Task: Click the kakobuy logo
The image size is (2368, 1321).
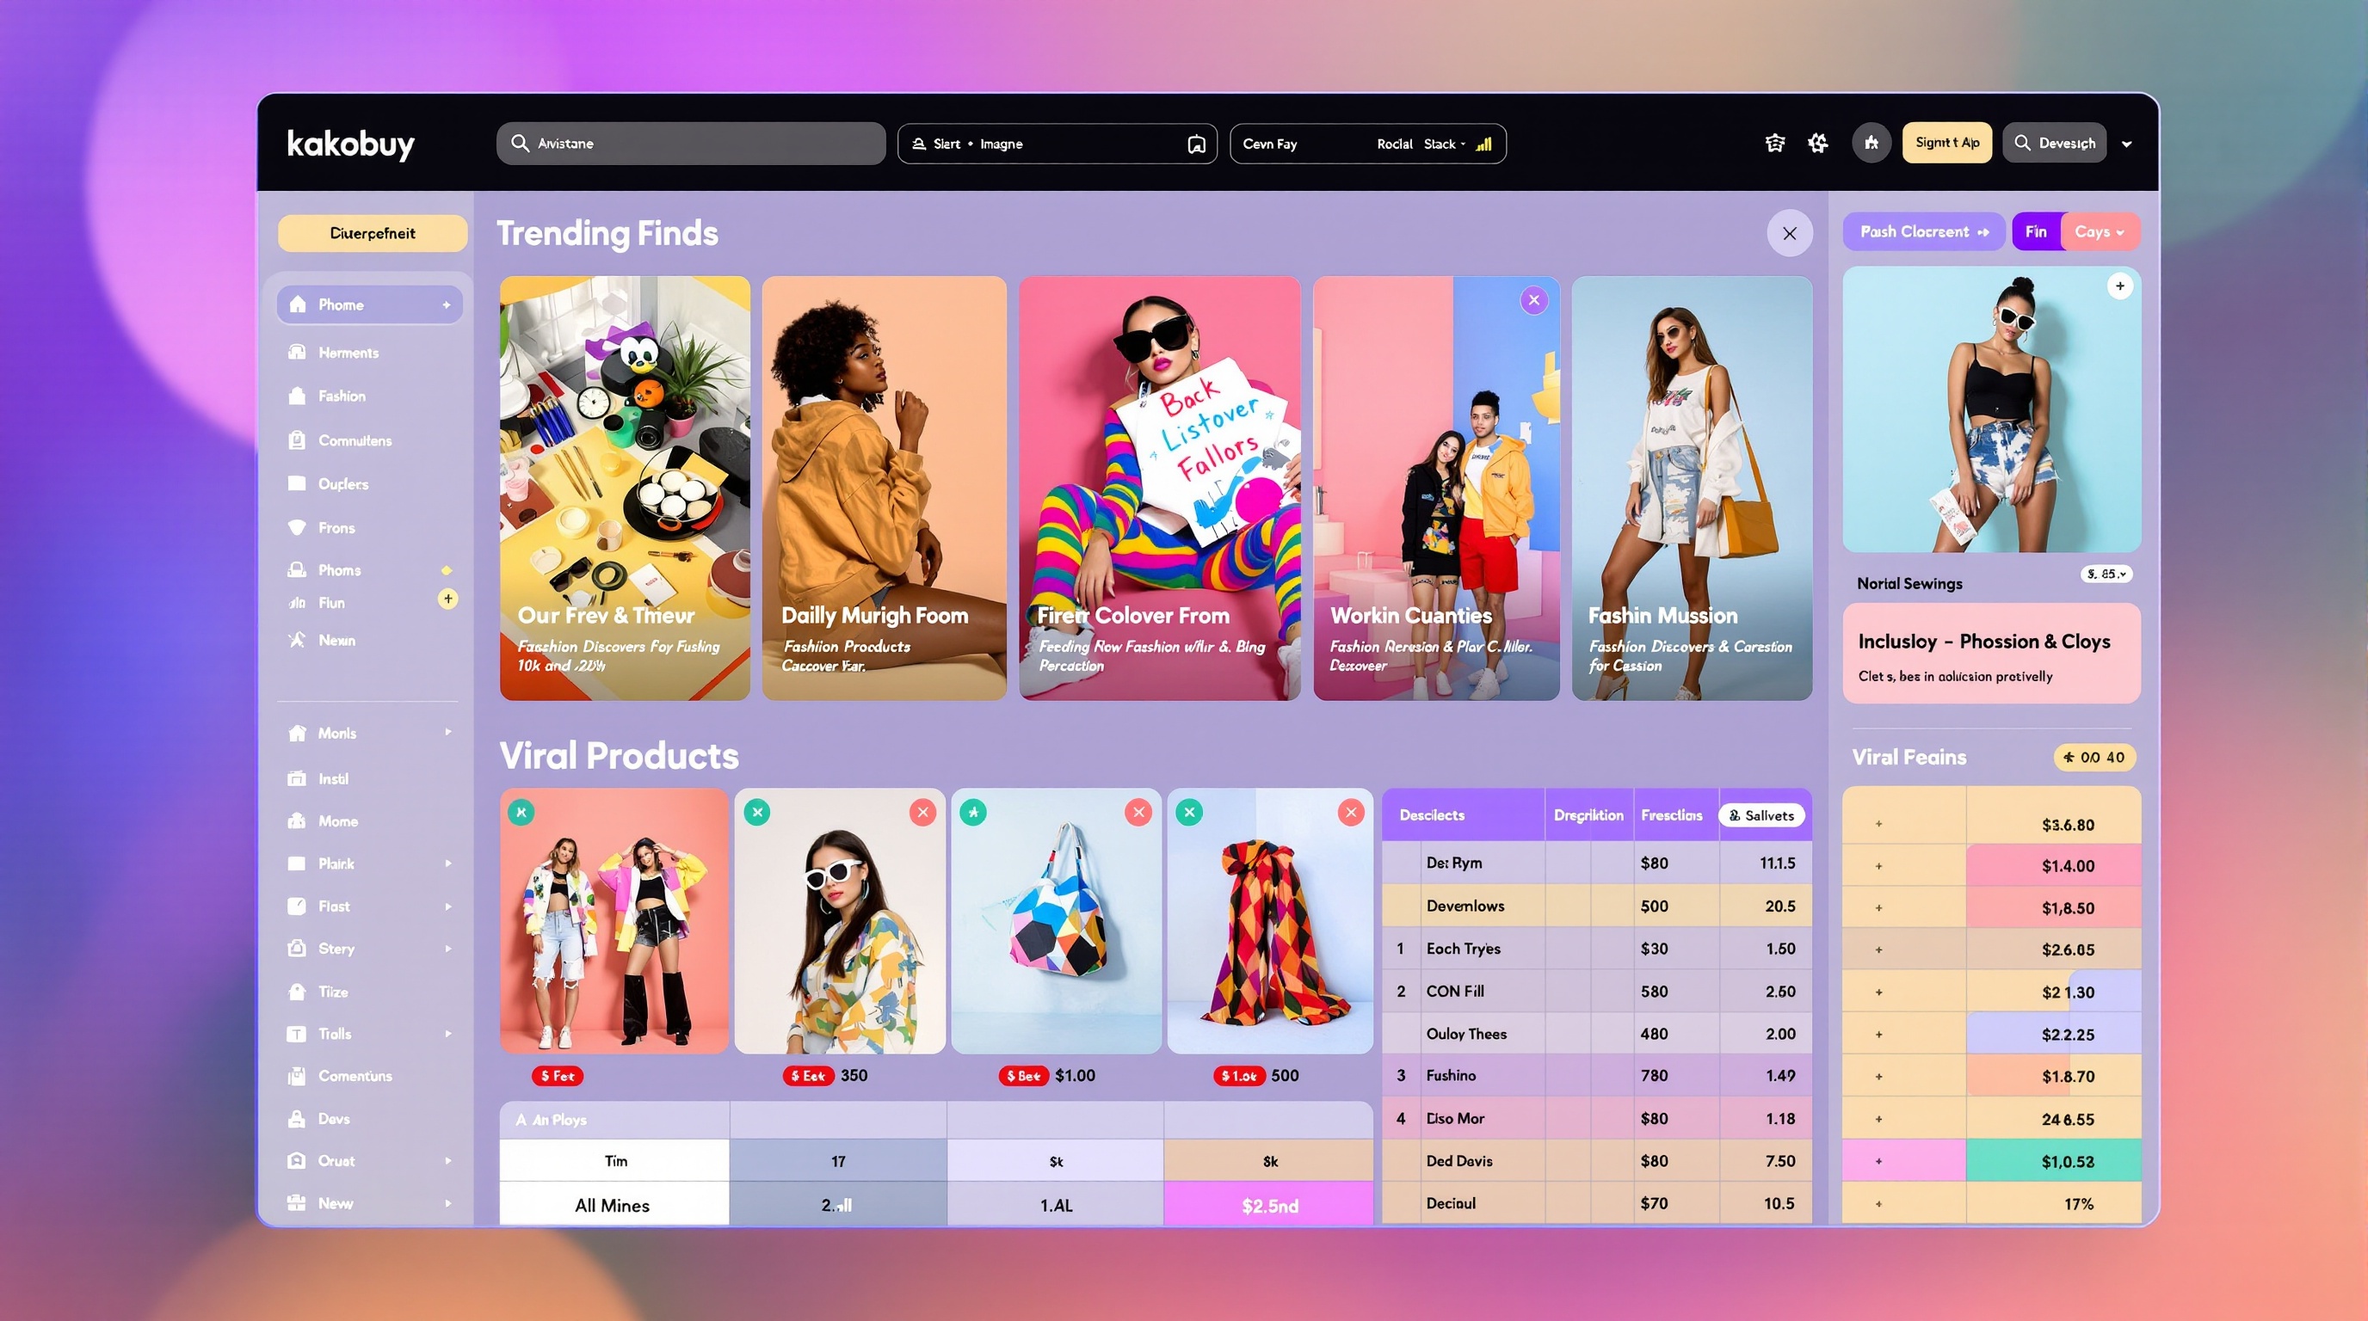Action: click(350, 144)
